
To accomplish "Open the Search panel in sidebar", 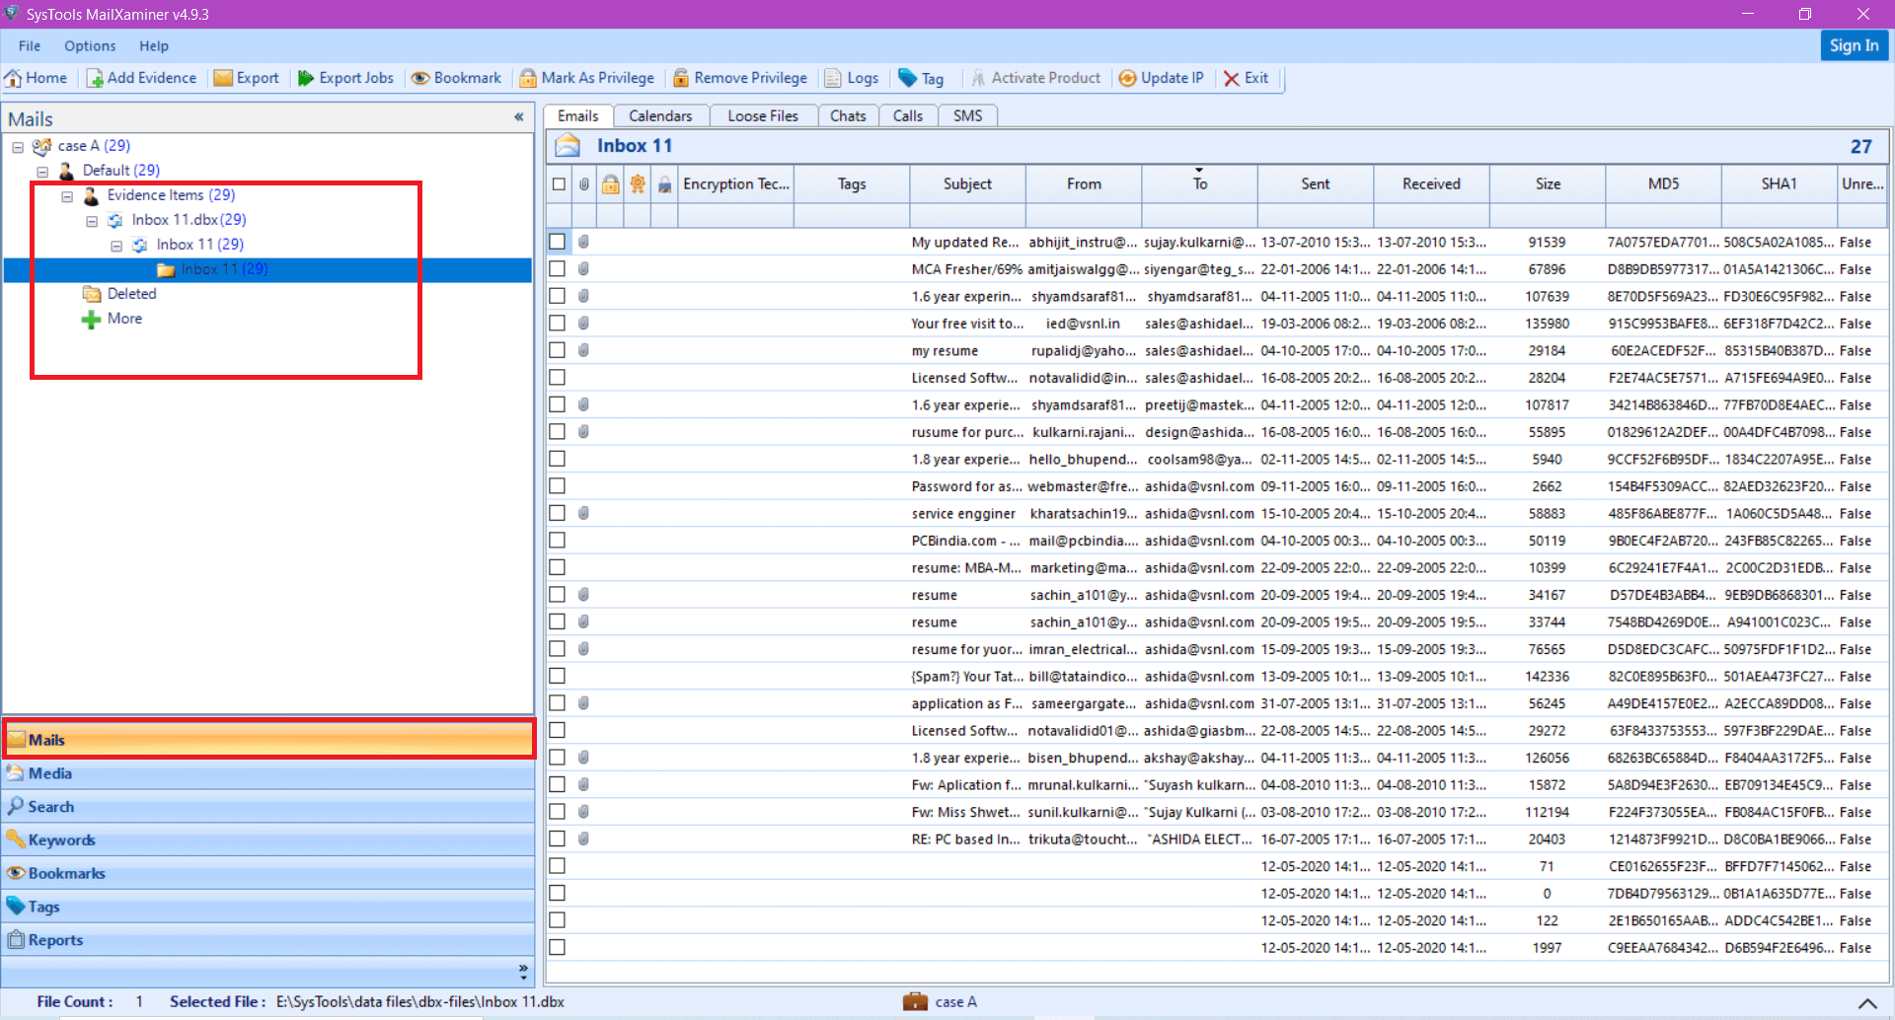I will pos(49,806).
